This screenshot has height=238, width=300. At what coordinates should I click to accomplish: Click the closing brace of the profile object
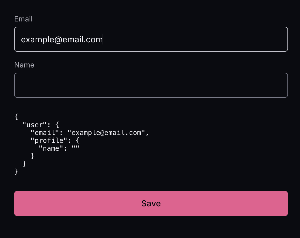[32, 156]
